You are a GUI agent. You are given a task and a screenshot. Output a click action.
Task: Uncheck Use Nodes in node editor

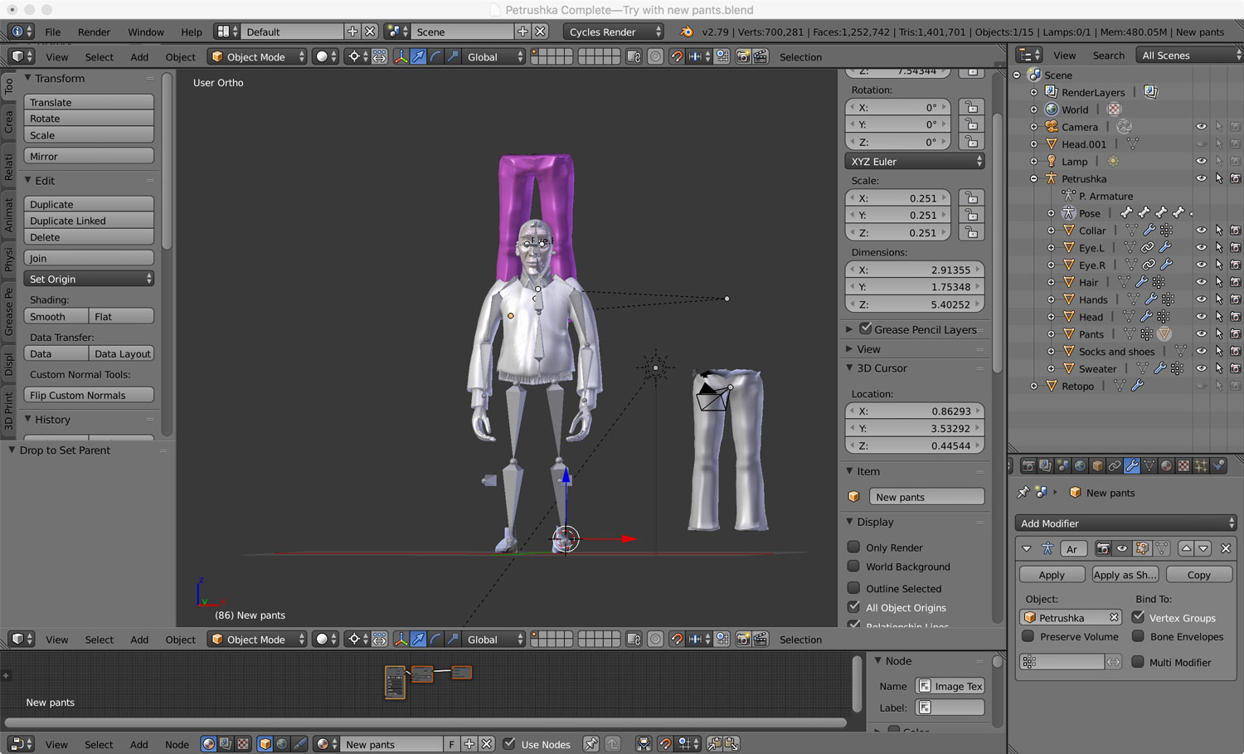[x=509, y=744]
